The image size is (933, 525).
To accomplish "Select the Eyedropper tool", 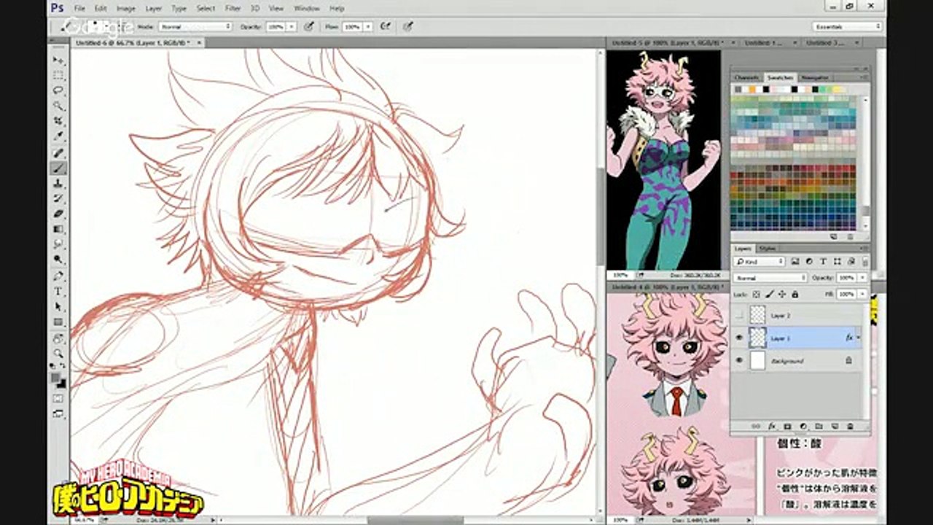I will (x=58, y=136).
